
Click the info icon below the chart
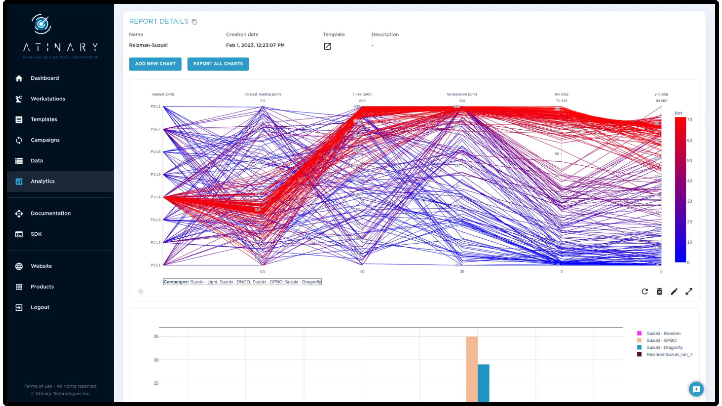point(141,291)
